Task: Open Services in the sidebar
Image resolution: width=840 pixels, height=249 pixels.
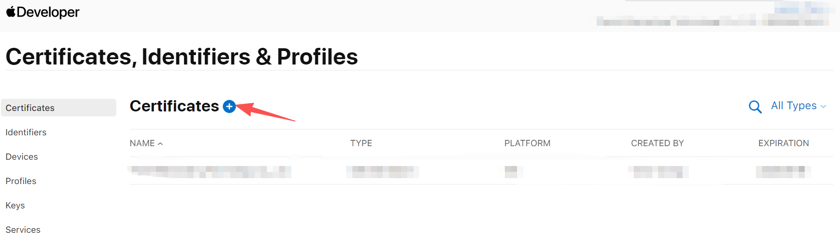Action: click(x=23, y=230)
